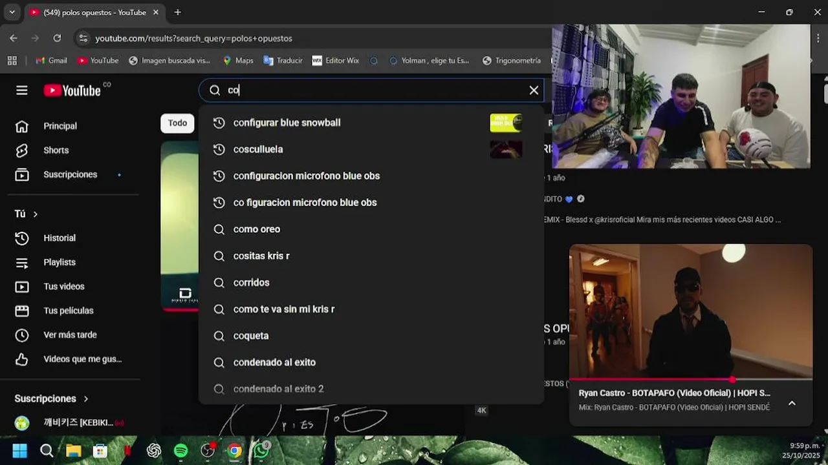This screenshot has width=828, height=465.
Task: Open the Gmail bookmark
Action: click(x=52, y=60)
